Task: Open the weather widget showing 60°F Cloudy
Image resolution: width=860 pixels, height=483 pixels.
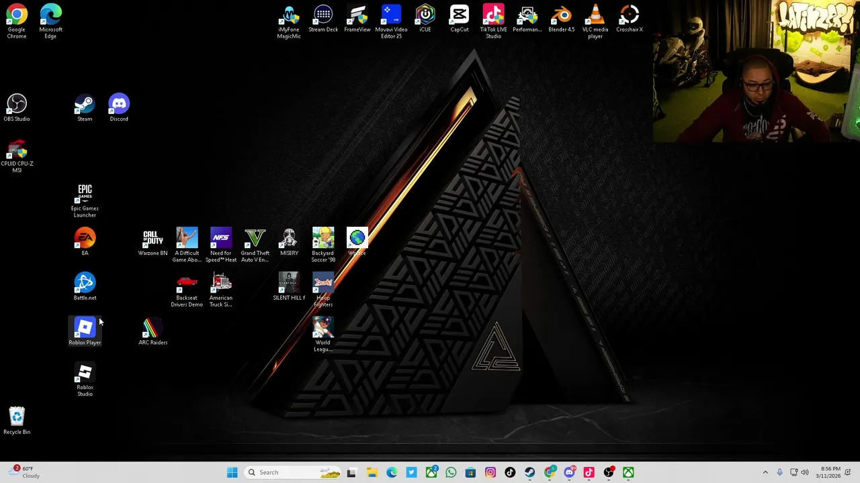Action: tap(26, 472)
